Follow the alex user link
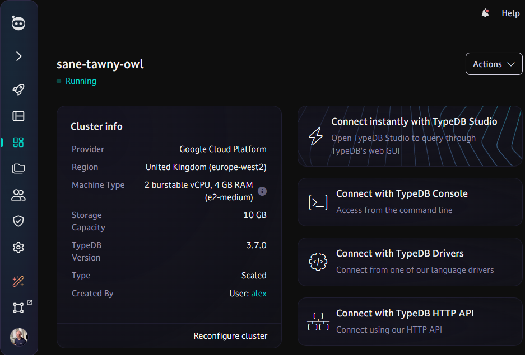The image size is (525, 355). point(259,294)
